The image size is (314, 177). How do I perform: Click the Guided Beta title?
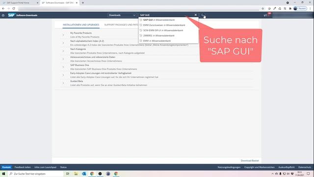click(77, 81)
